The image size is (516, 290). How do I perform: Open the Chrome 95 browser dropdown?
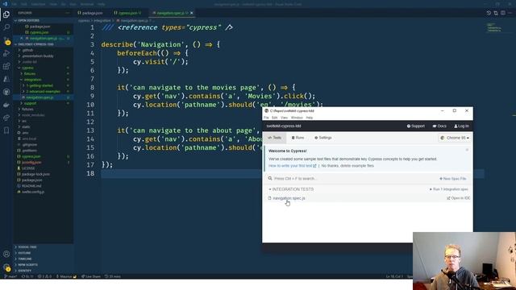(455, 138)
